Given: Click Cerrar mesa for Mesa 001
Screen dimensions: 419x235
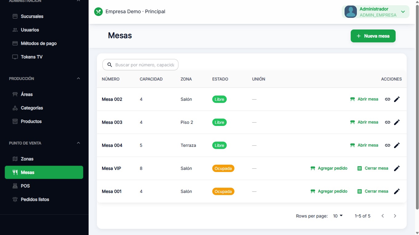Looking at the screenshot, I should pos(376,191).
